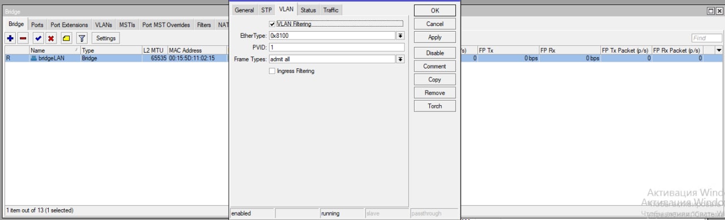The width and height of the screenshot is (725, 220).
Task: Click Apply button in dialog
Action: [434, 37]
